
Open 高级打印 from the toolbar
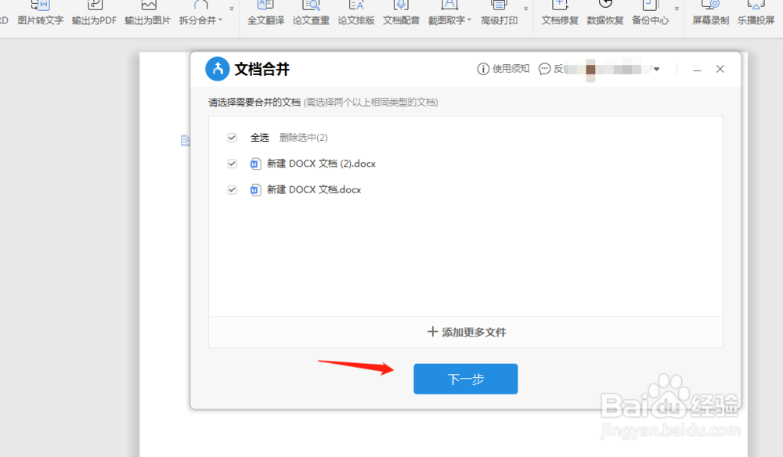pos(501,14)
